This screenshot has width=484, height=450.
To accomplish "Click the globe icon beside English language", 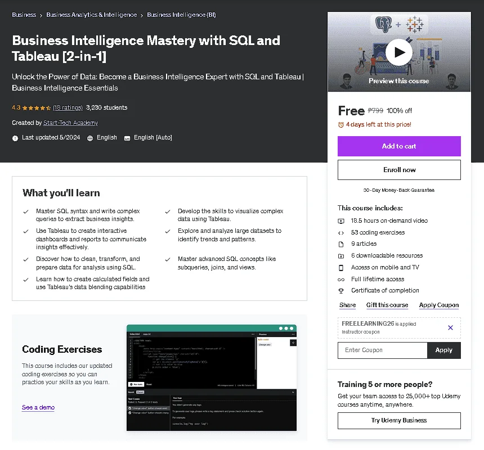I will pyautogui.click(x=90, y=138).
